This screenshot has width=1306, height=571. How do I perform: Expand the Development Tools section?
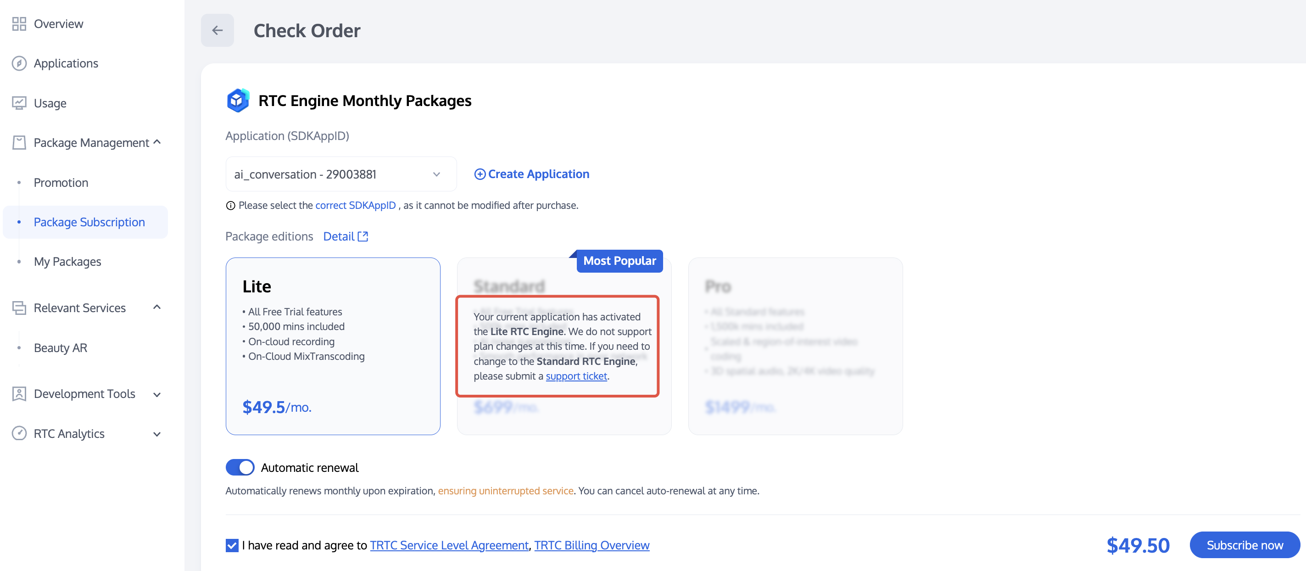(x=157, y=394)
